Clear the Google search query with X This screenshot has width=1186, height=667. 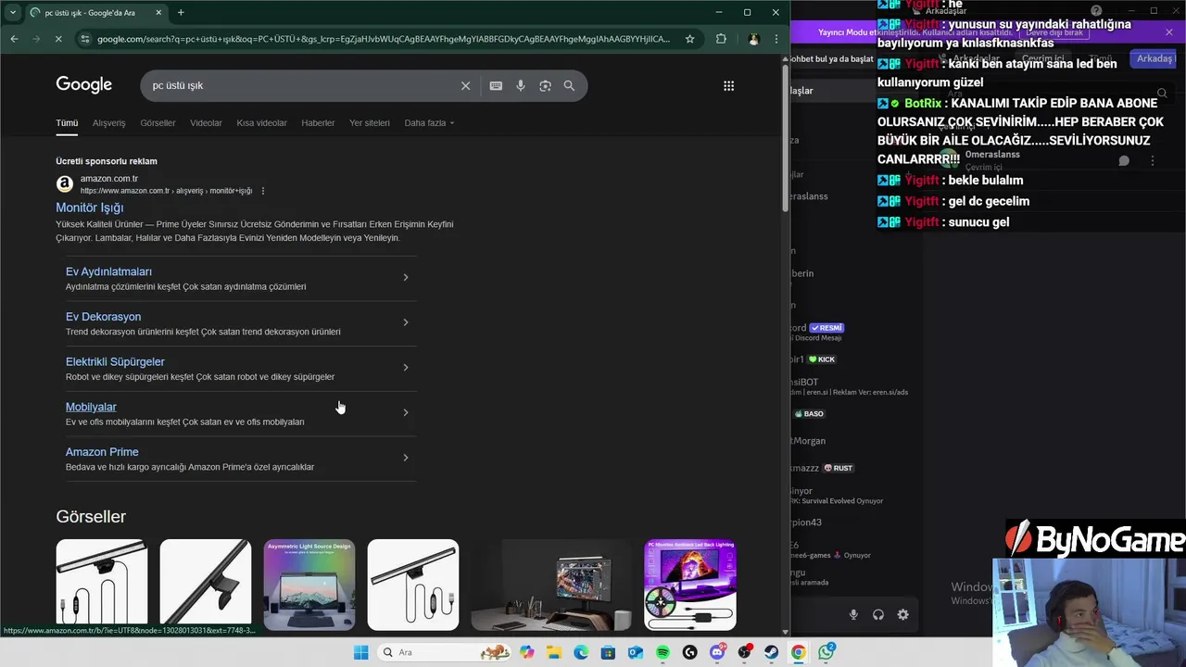click(x=465, y=85)
